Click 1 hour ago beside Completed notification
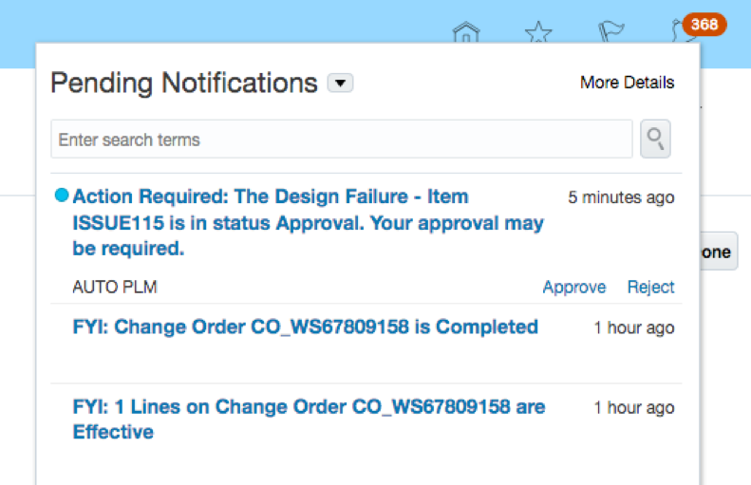The width and height of the screenshot is (751, 485). [x=634, y=328]
